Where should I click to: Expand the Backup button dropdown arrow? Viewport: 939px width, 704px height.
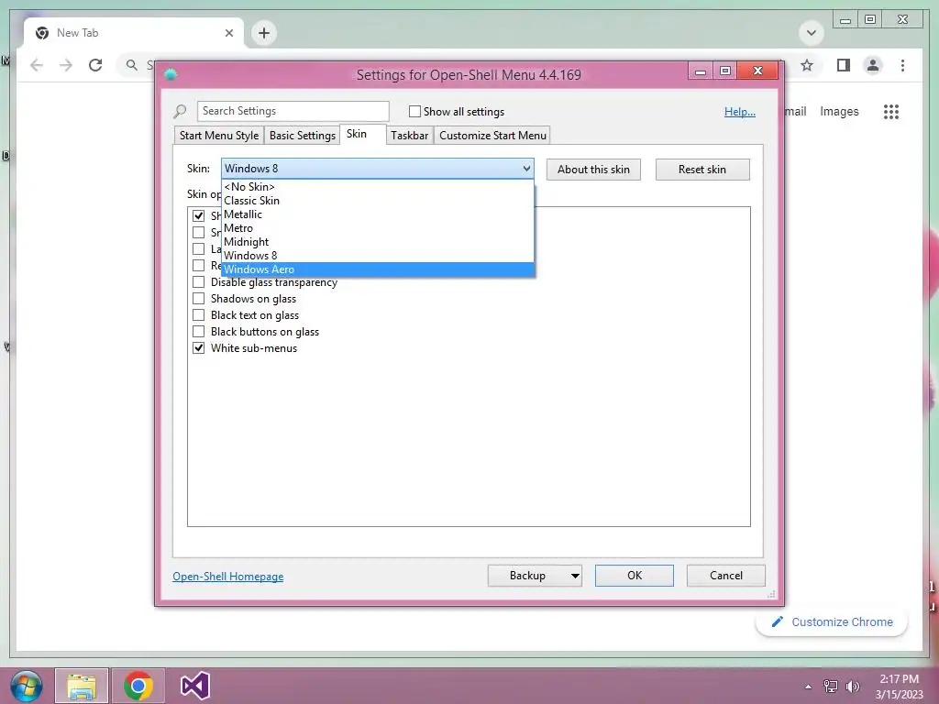[x=575, y=576]
